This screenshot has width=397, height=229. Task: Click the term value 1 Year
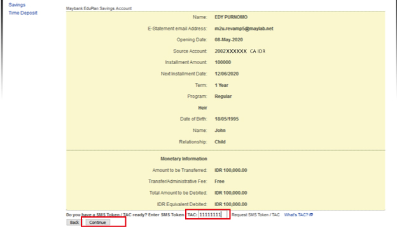pyautogui.click(x=221, y=85)
